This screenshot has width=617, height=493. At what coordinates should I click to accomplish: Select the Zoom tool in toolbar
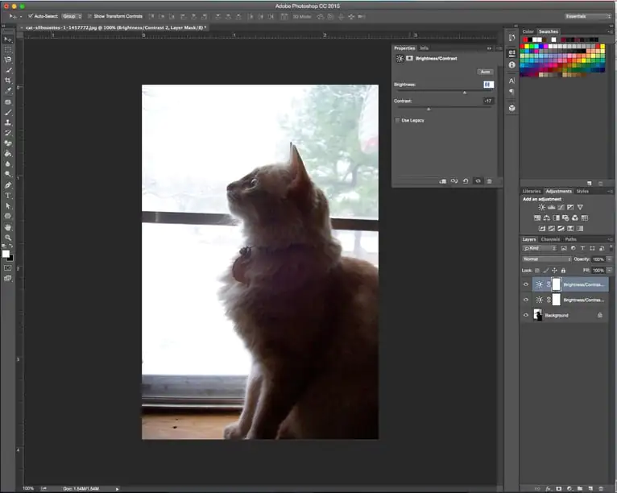pos(8,238)
